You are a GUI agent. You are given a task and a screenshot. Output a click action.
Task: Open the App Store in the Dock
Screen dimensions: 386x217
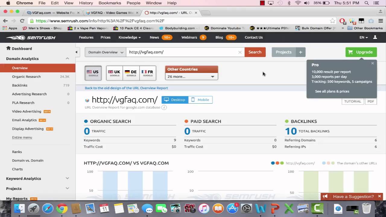click(232, 209)
